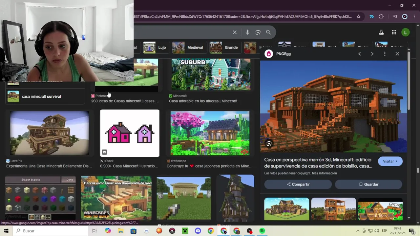Open Spotify from the taskbar
420x236 pixels.
point(262,231)
